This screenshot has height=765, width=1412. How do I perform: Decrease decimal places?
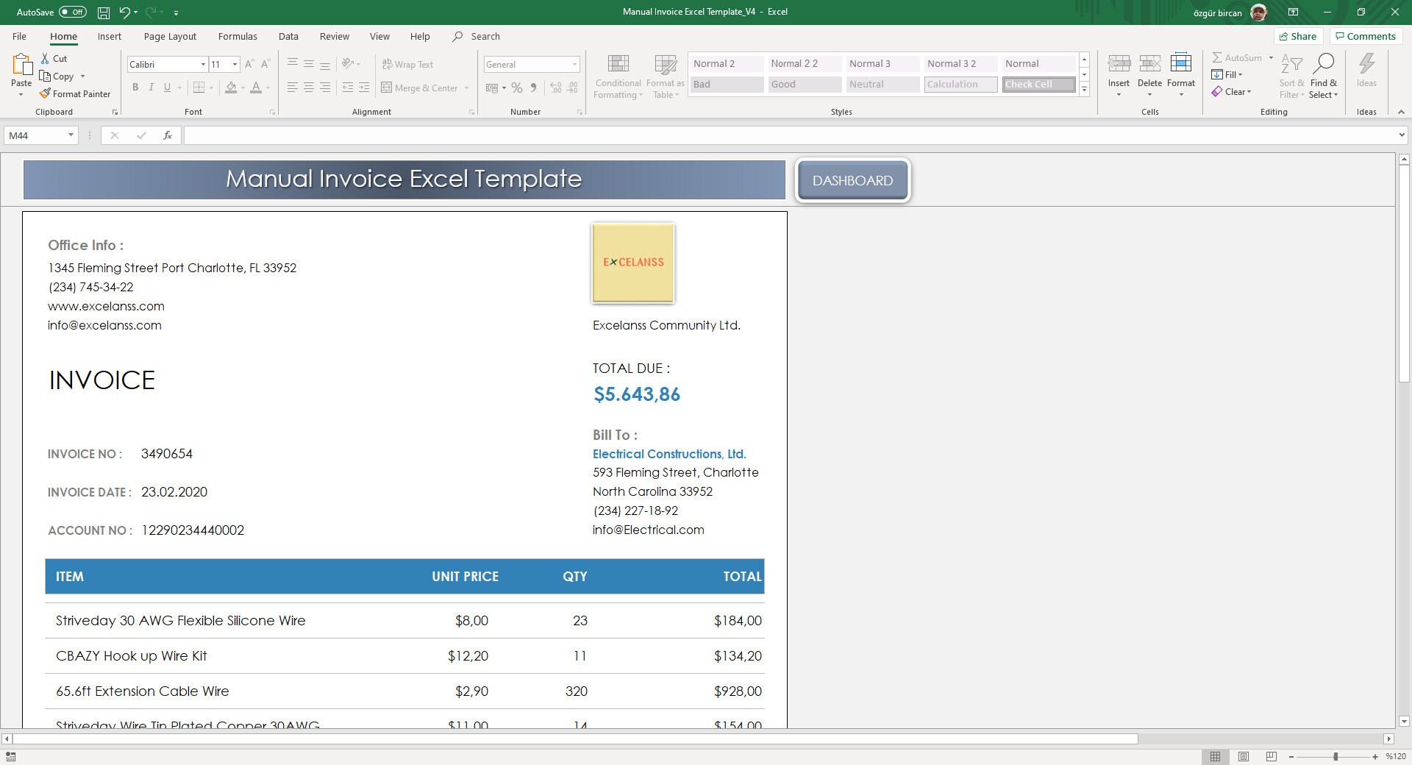574,88
